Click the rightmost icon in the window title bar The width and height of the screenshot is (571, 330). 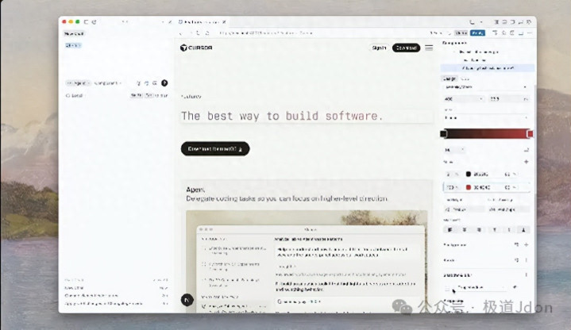pyautogui.click(x=529, y=22)
